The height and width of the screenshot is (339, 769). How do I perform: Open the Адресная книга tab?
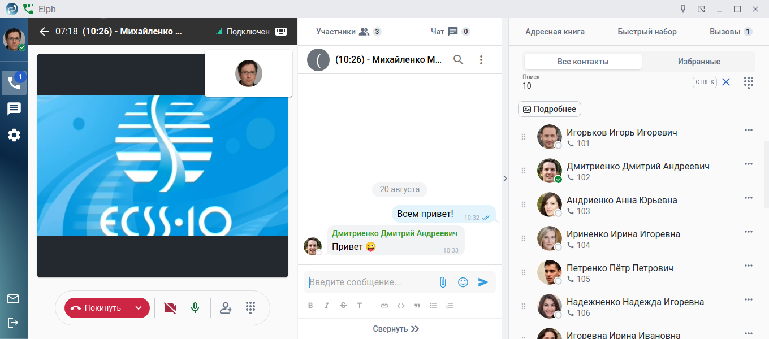pos(555,32)
